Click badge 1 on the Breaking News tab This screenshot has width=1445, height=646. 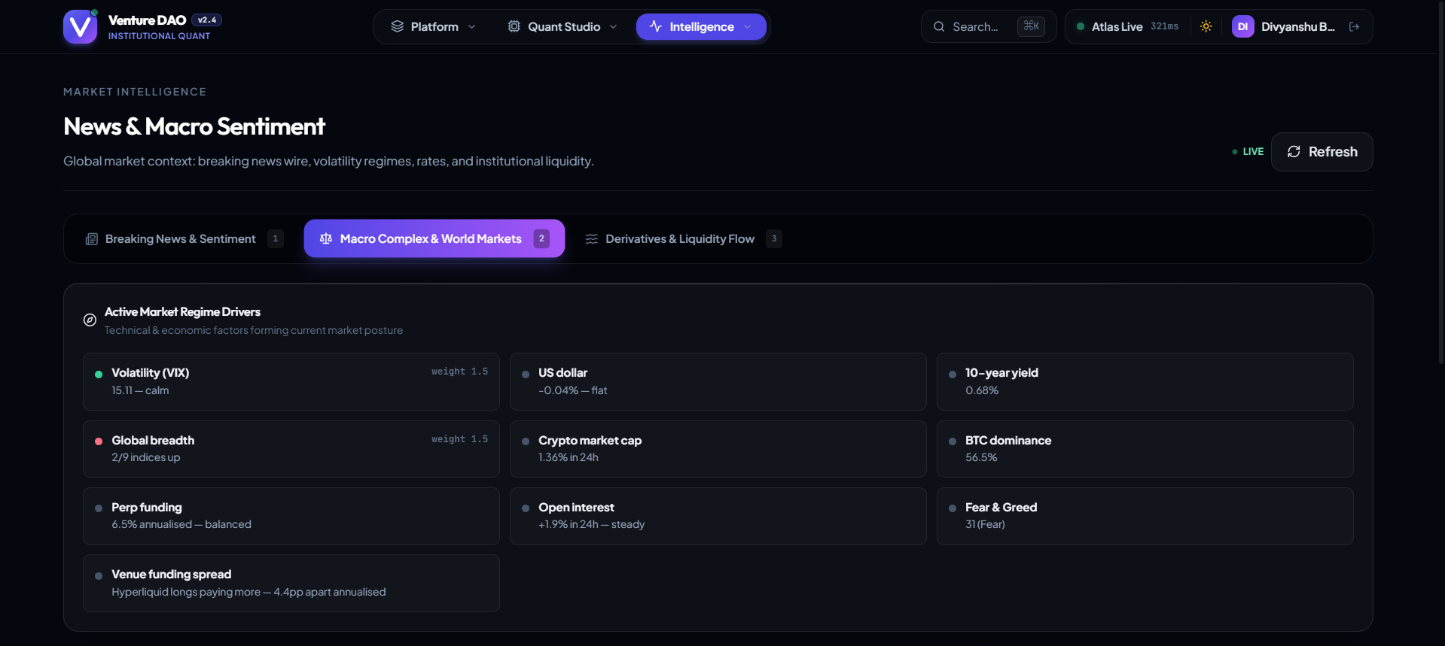pos(276,238)
